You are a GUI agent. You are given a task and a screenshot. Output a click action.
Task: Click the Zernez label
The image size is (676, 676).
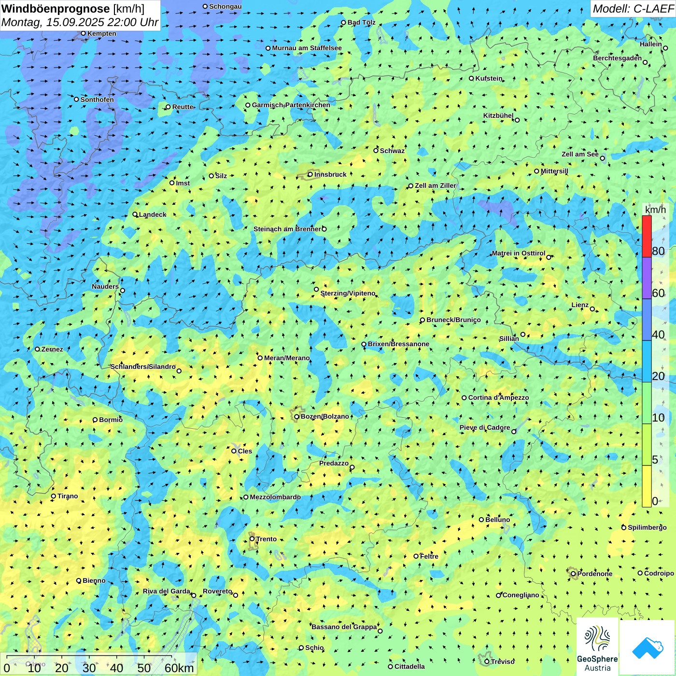pos(52,349)
